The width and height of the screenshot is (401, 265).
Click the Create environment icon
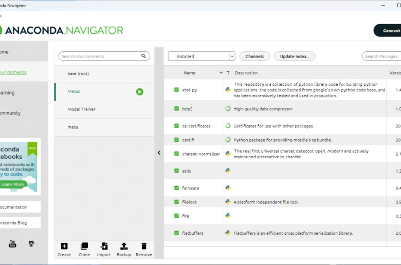click(64, 246)
